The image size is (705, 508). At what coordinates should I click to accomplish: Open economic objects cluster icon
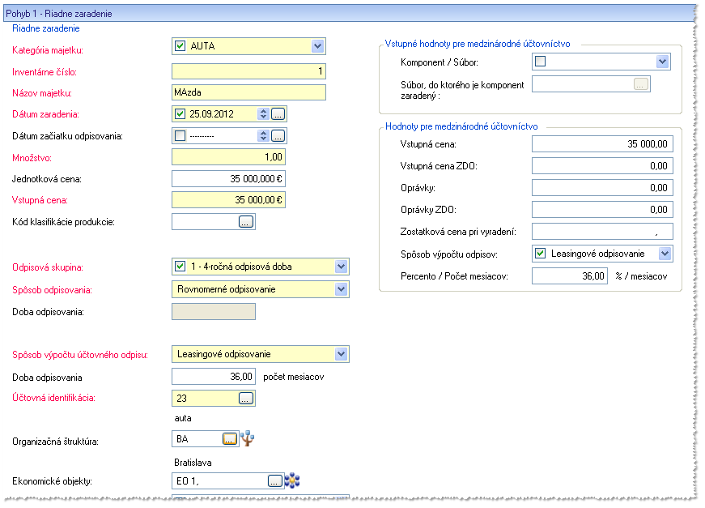pyautogui.click(x=292, y=480)
